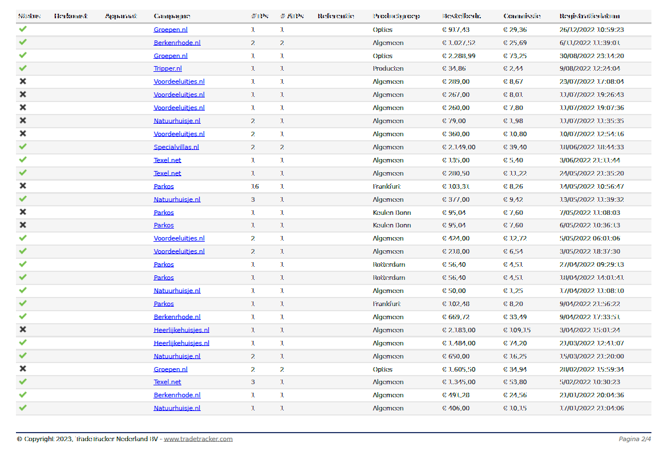Click the green checkmark on the € 917,43 row
Screen dimensions: 664x452
click(23, 28)
